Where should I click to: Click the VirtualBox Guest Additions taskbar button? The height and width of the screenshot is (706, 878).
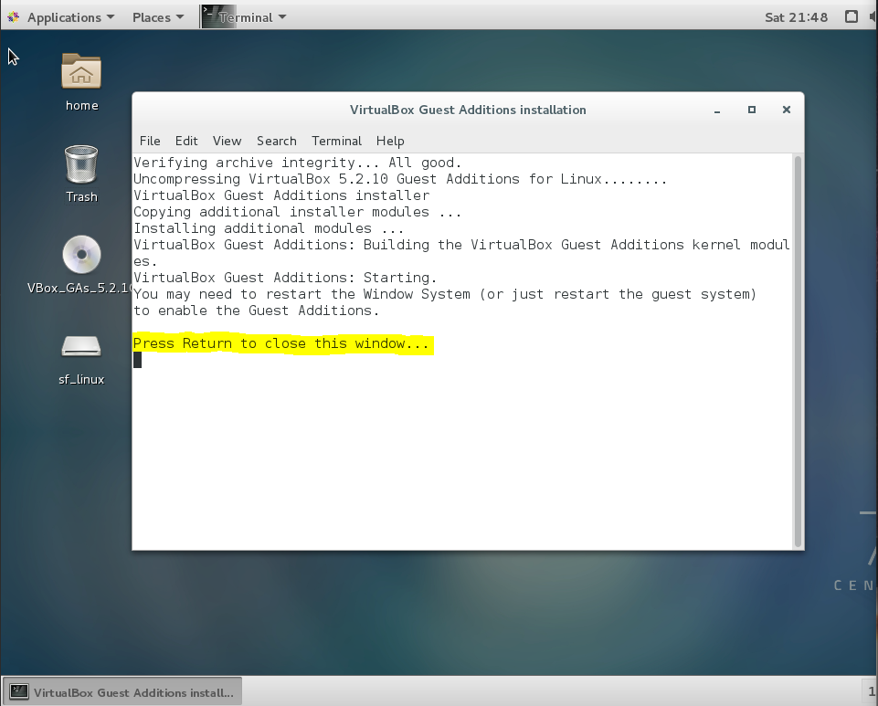pos(122,692)
